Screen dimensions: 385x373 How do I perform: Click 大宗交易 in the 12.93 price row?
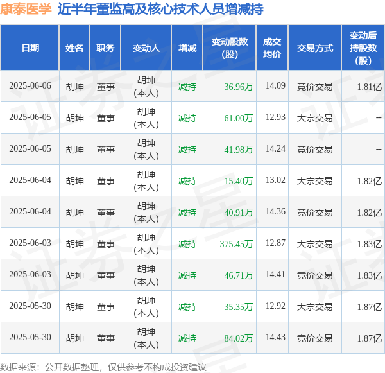315,118
